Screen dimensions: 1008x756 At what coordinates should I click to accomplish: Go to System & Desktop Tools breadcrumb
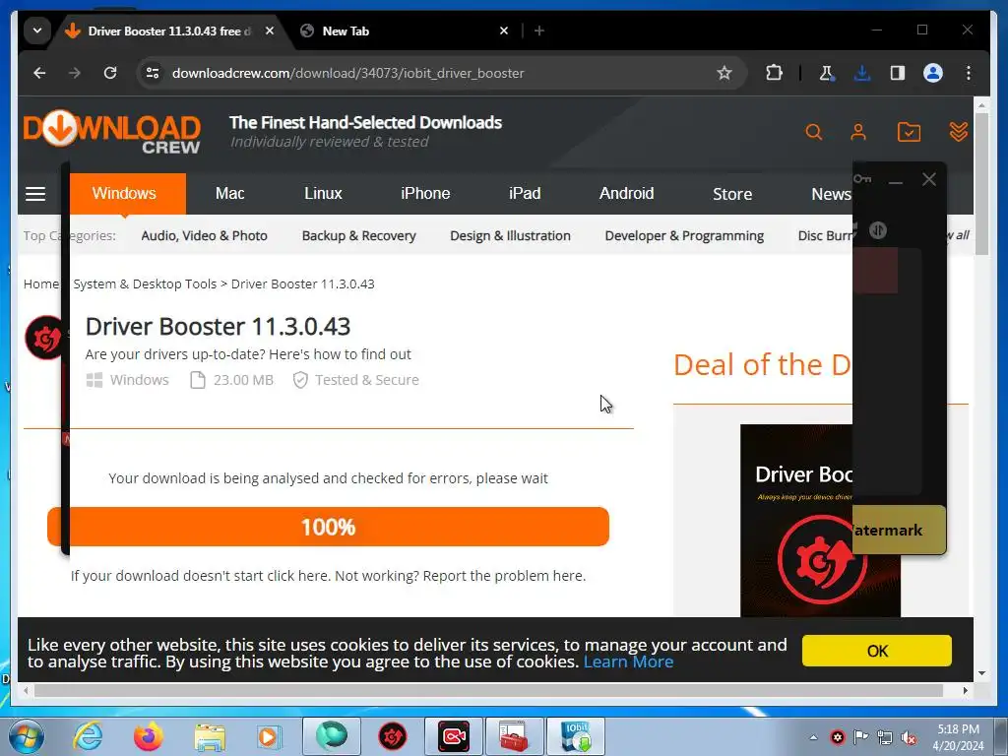145,284
